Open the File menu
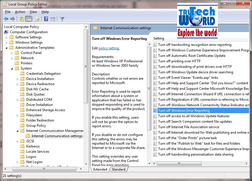The width and height of the screenshot is (252, 181). (8, 12)
